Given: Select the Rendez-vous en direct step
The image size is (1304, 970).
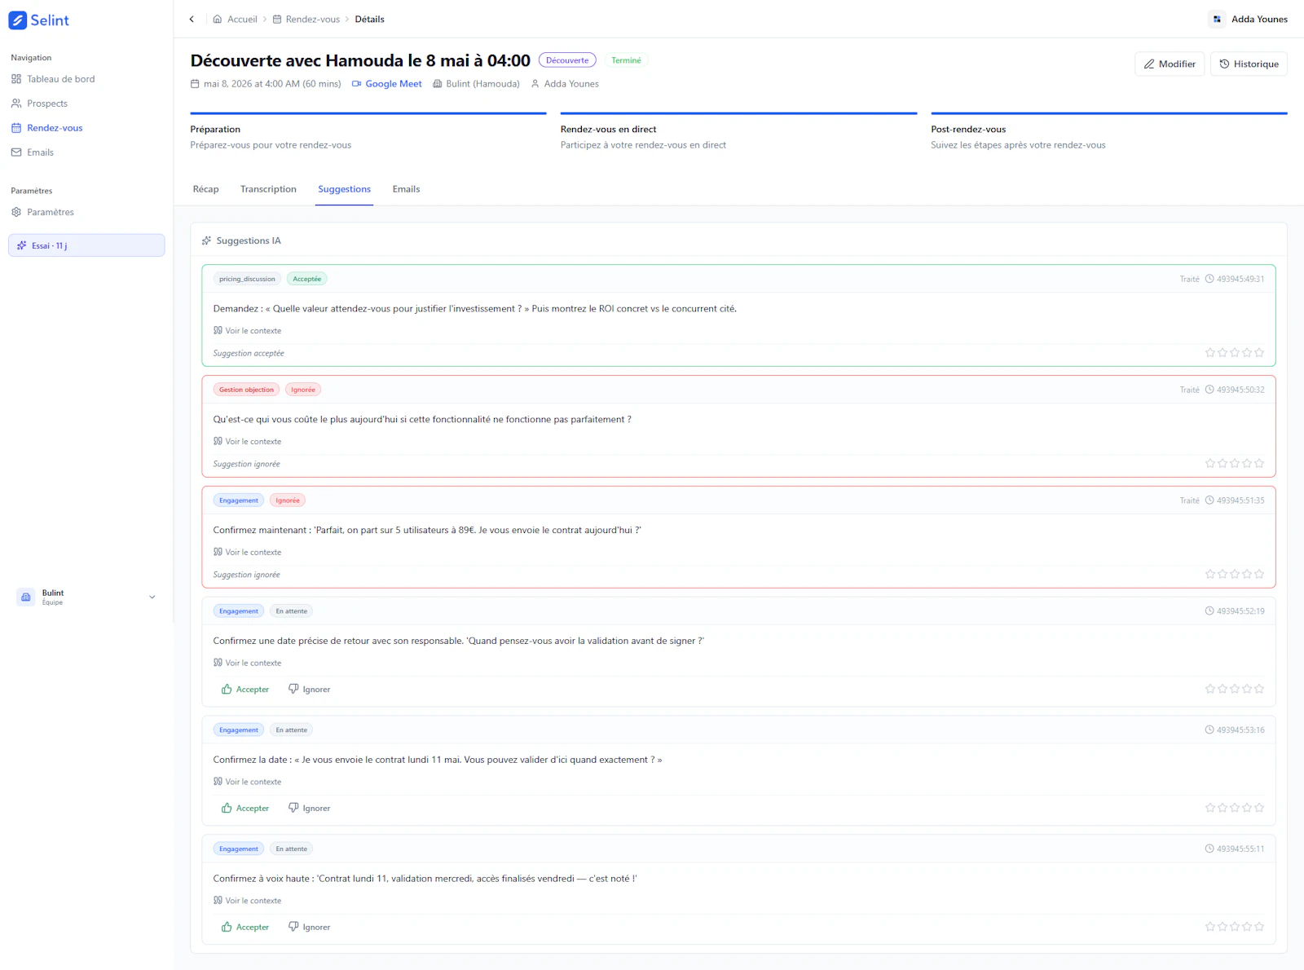Looking at the screenshot, I should [738, 132].
